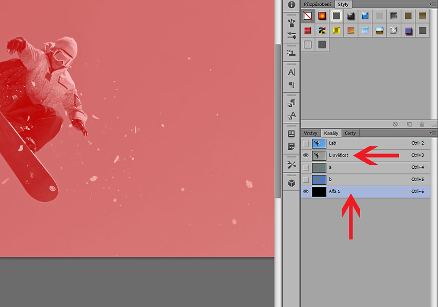Open the Layer Comps panel icon

[291, 134]
